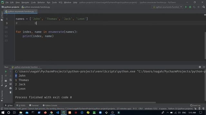
Task: Open the Tools menu
Action: click(54, 3)
